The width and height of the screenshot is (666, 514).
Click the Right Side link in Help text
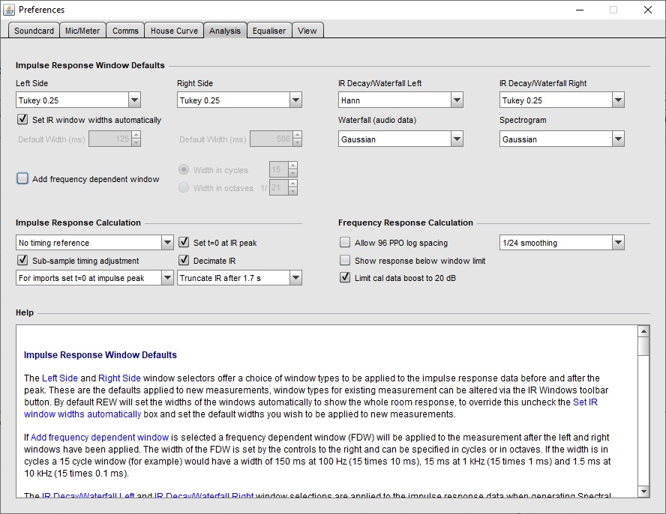coord(119,378)
